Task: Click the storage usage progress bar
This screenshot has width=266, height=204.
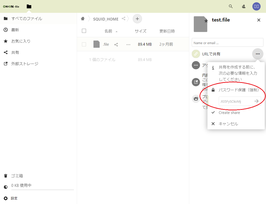Action: [42, 190]
